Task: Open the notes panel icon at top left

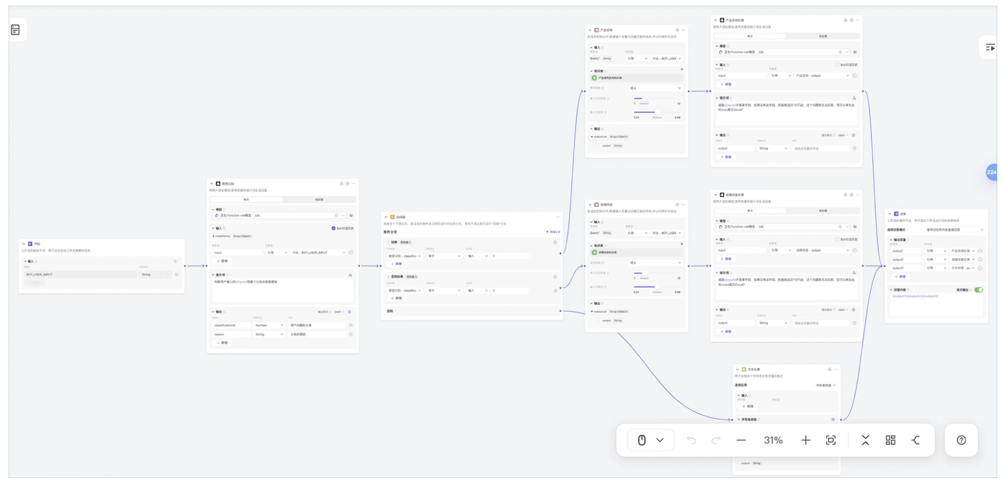Action: click(x=16, y=30)
